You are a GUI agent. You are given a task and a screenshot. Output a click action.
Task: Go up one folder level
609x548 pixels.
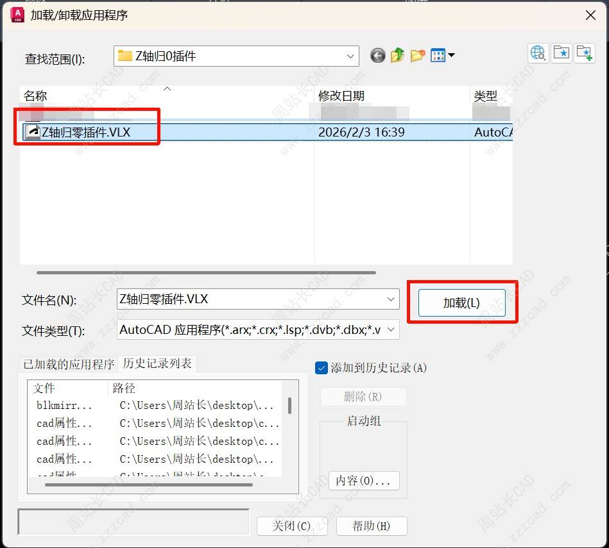pyautogui.click(x=398, y=56)
